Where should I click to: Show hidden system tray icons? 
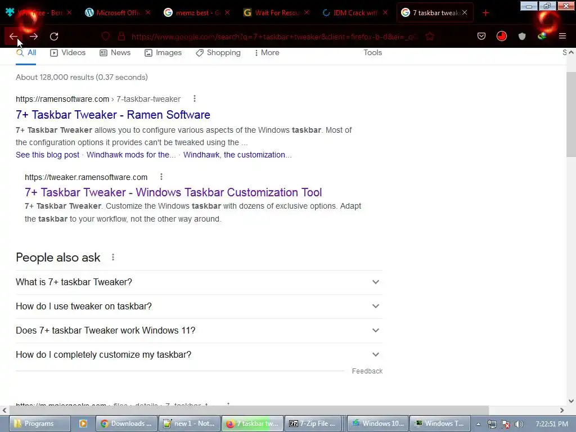click(478, 424)
